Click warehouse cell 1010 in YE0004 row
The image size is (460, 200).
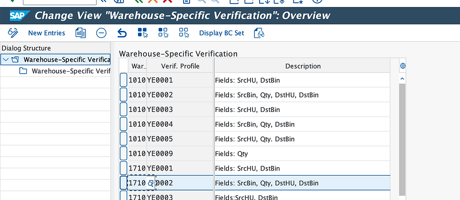pos(137,124)
